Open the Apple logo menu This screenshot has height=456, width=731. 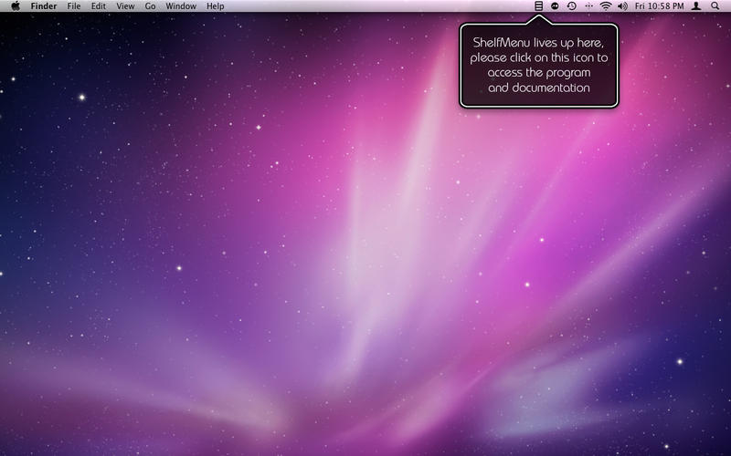coord(16,6)
